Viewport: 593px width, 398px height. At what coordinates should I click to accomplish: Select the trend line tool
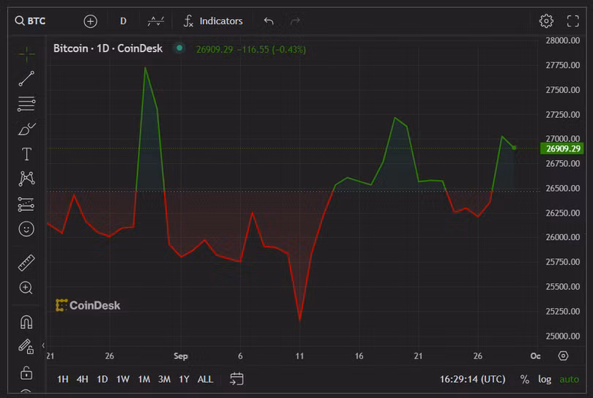[x=26, y=78]
